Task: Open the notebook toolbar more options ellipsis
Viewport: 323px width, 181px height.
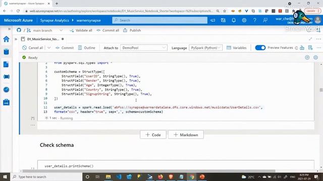Action: pos(318,48)
